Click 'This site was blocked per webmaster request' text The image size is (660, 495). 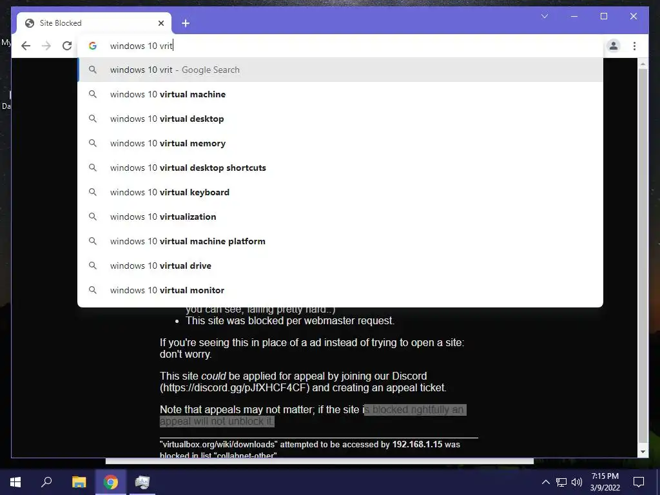(290, 321)
